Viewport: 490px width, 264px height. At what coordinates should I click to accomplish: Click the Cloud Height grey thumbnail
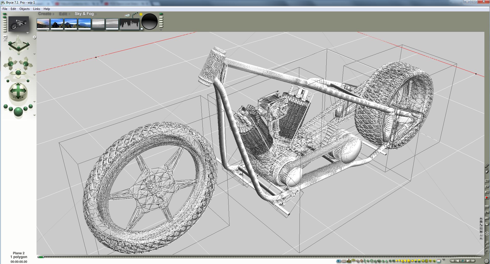click(x=98, y=24)
